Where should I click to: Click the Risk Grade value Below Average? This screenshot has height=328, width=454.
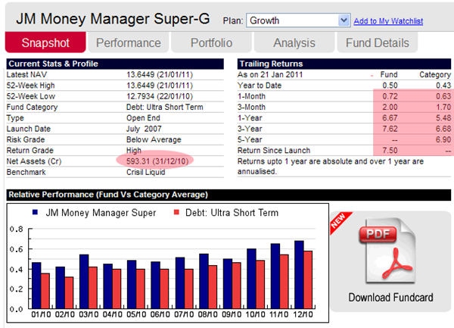click(x=154, y=139)
